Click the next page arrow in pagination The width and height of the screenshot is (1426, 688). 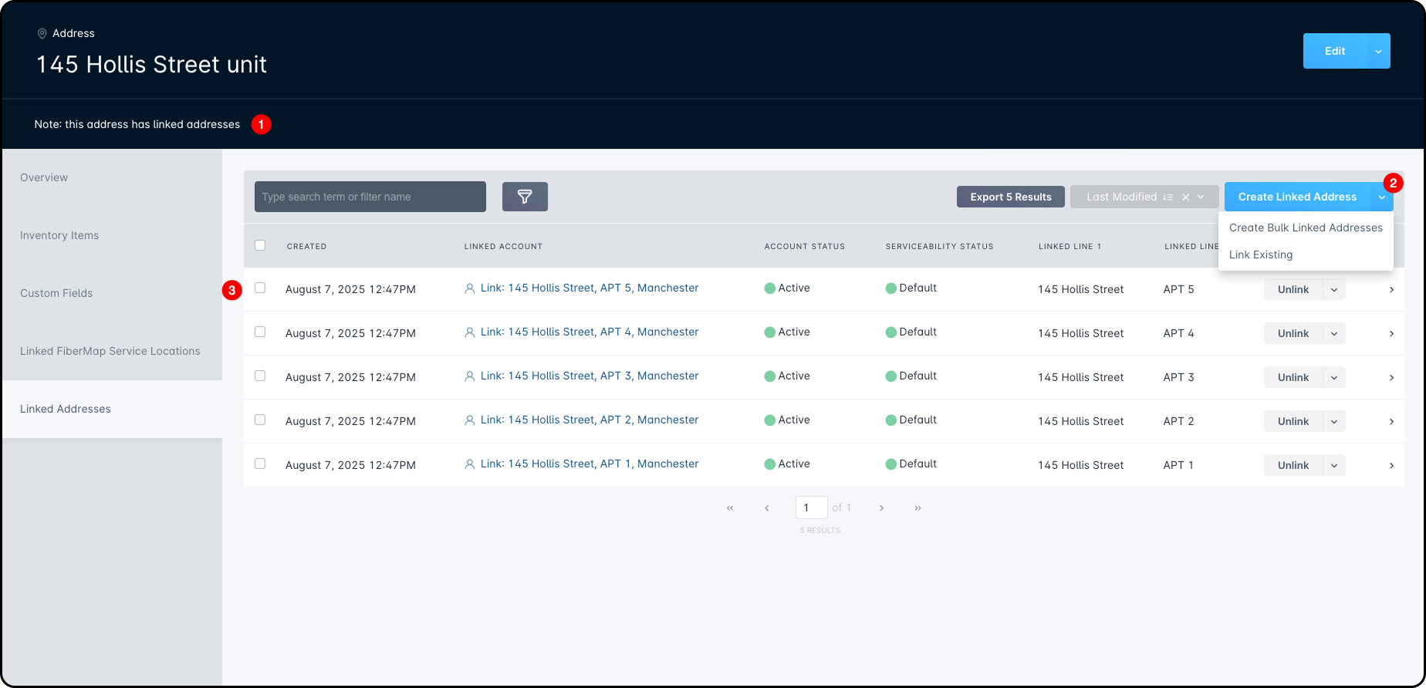881,508
